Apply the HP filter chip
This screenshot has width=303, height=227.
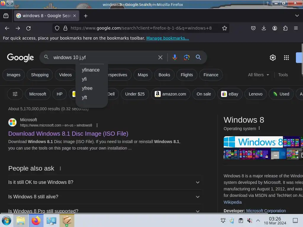(59, 94)
